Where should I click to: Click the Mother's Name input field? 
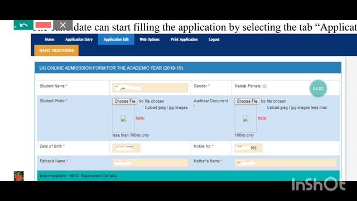286,163
